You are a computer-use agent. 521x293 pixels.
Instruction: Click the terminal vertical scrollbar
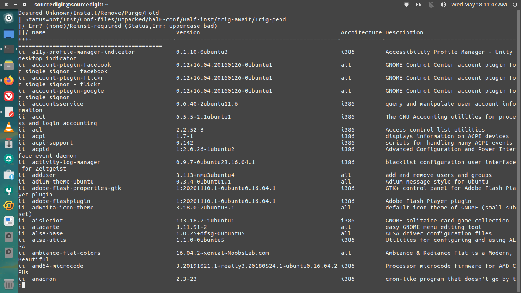click(x=519, y=151)
